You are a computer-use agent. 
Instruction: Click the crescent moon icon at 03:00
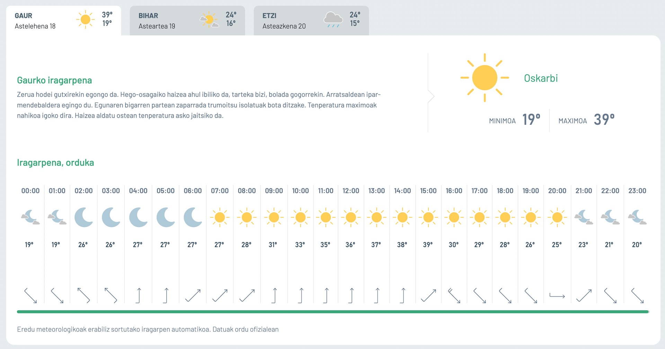point(111,217)
